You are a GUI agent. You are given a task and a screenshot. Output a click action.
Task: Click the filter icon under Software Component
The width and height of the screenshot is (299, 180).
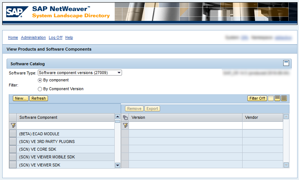13,125
